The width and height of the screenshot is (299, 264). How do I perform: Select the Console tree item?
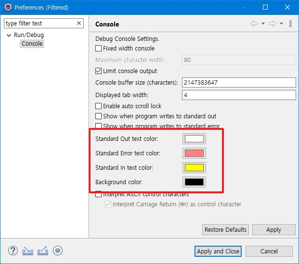click(32, 44)
